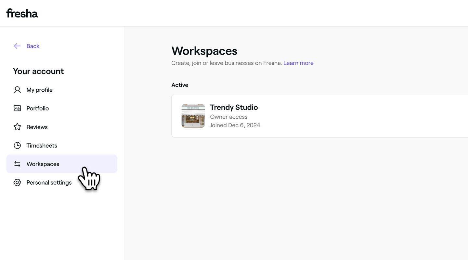Click the Your account heading
The image size is (468, 260).
[x=38, y=71]
